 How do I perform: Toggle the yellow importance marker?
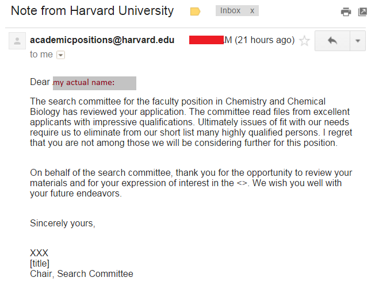pos(195,11)
